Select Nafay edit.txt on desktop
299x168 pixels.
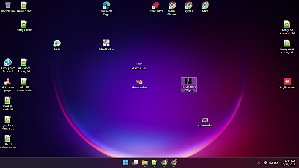24,26
